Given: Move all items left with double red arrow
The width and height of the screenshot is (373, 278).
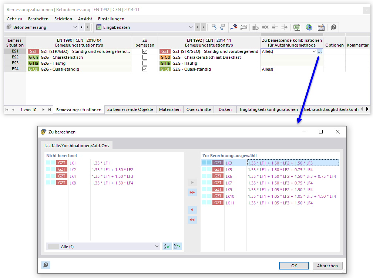Looking at the screenshot, I should click(192, 220).
